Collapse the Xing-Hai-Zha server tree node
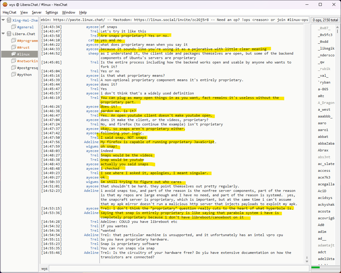Screen dimensions: 341x273 tap(3, 20)
